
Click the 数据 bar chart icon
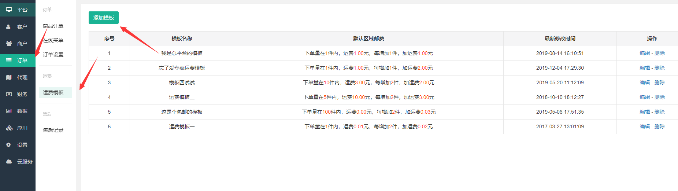click(9, 111)
